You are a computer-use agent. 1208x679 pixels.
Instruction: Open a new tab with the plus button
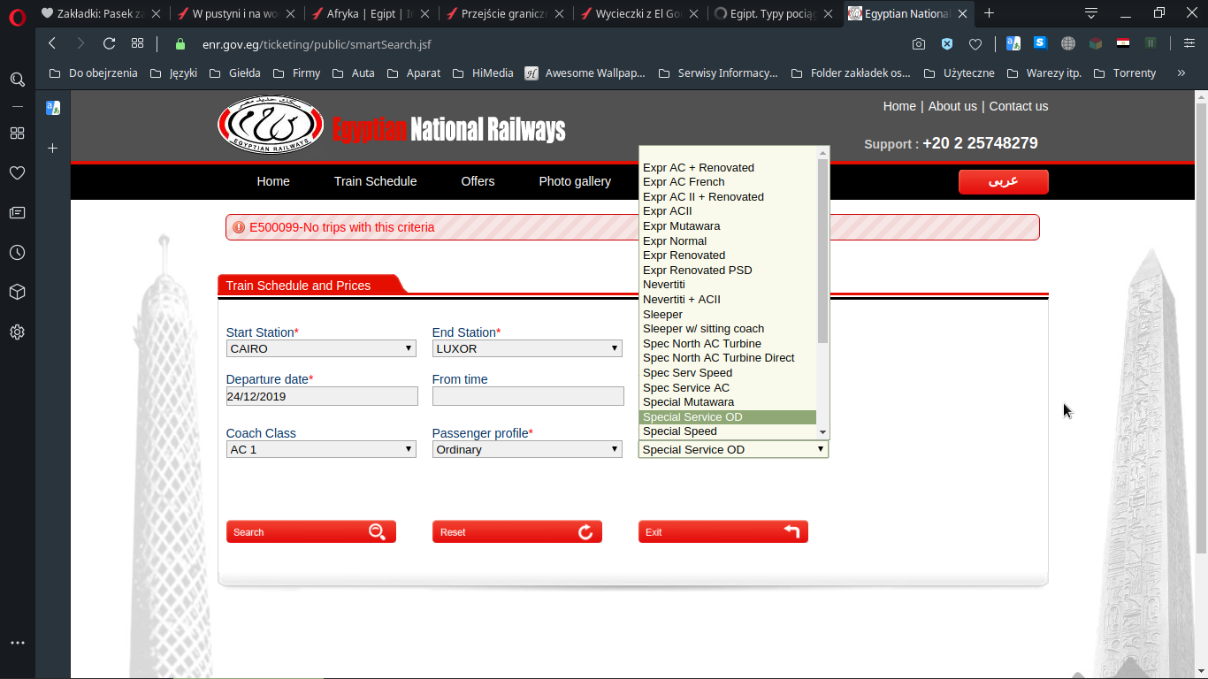click(x=989, y=13)
